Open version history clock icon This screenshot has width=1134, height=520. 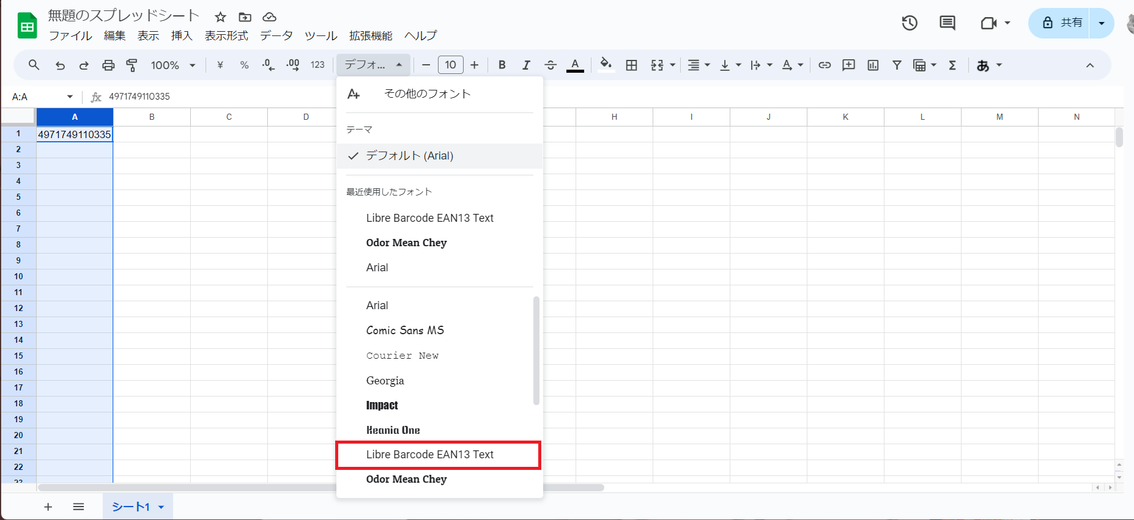(910, 23)
